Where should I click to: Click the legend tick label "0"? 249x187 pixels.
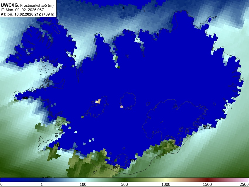[1, 184]
